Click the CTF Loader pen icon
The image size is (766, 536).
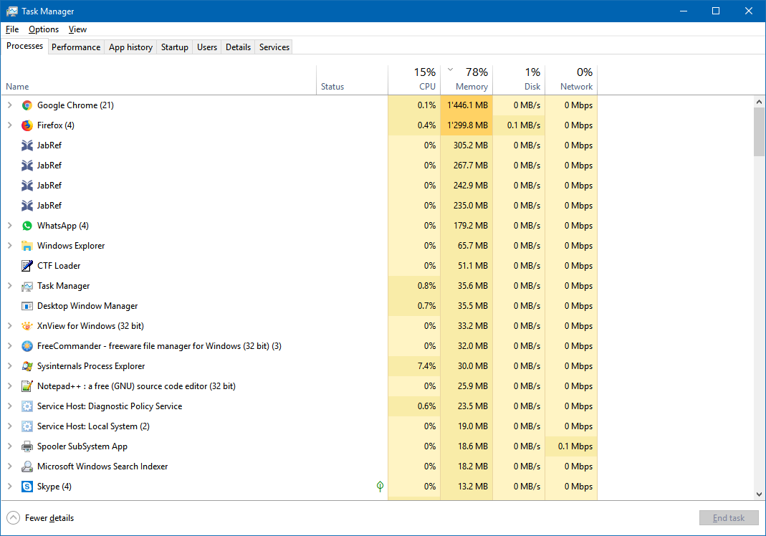pos(27,265)
